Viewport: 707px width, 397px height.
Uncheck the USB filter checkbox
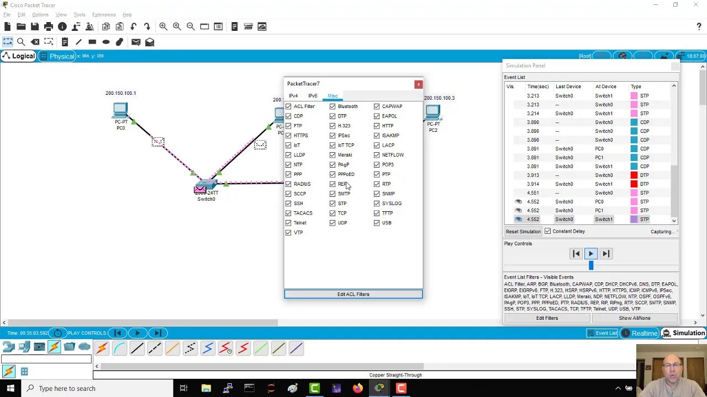tap(377, 223)
